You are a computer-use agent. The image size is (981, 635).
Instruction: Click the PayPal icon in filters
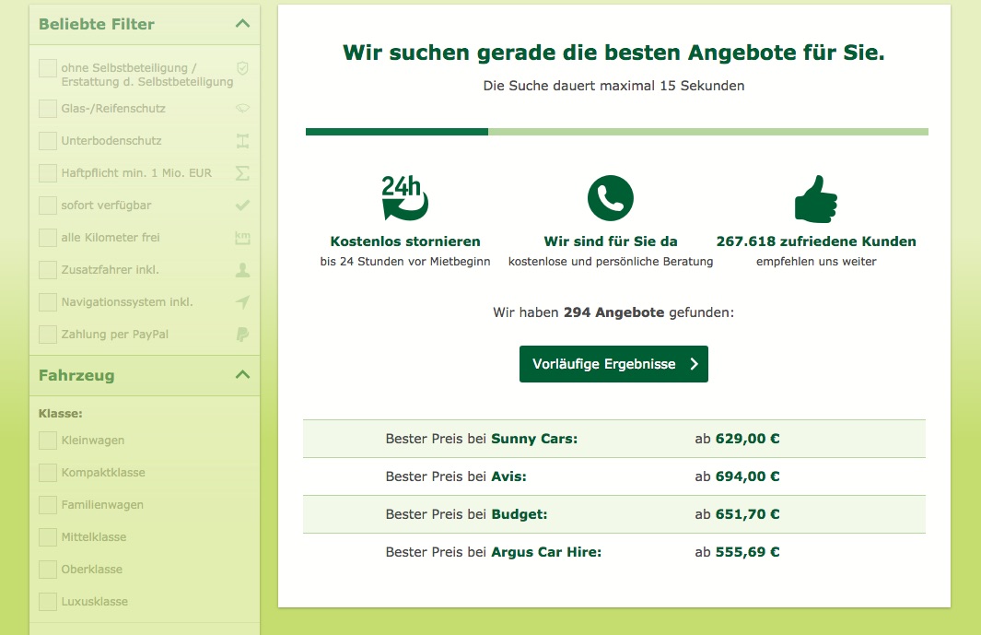[242, 335]
